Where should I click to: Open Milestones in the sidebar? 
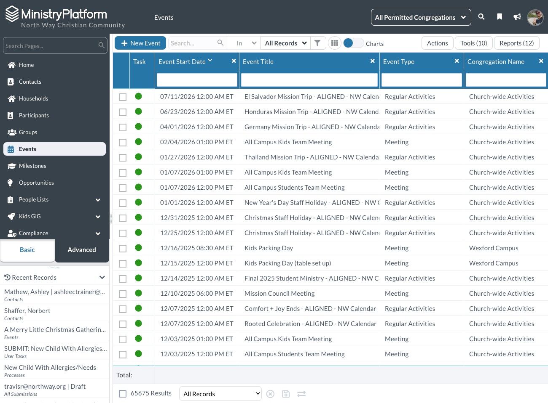pyautogui.click(x=32, y=166)
